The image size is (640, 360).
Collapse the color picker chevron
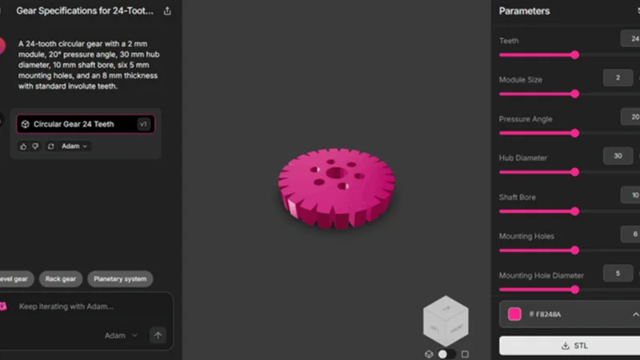(635, 314)
